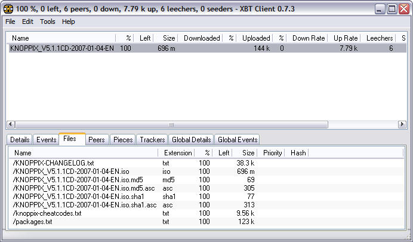Sort torrents by Downloaded column

click(201, 38)
